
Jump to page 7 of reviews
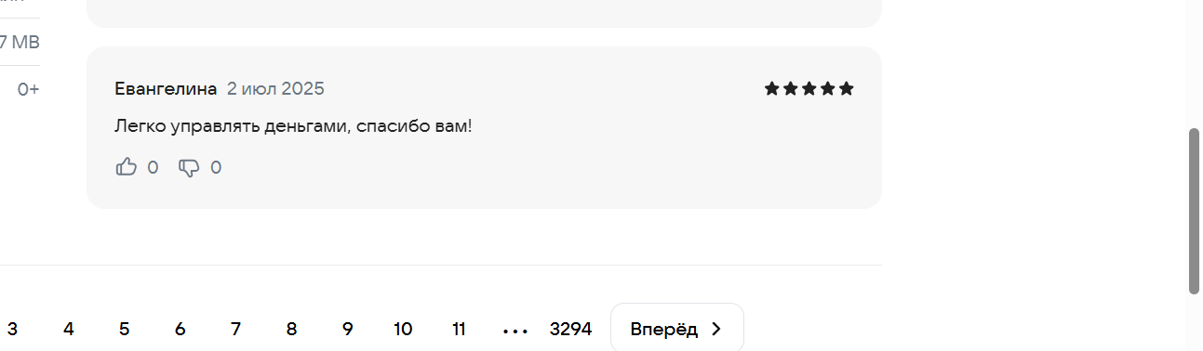[236, 329]
